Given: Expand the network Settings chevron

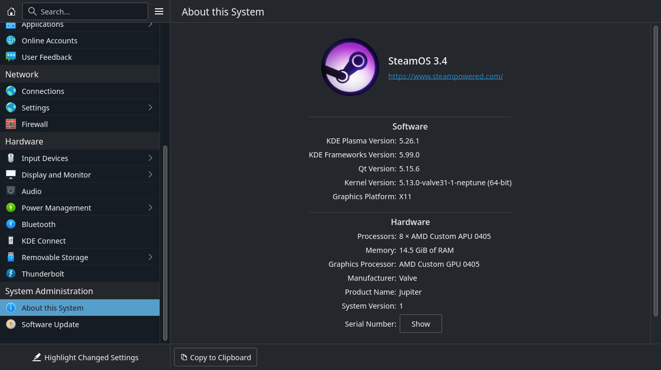Looking at the screenshot, I should pos(150,107).
